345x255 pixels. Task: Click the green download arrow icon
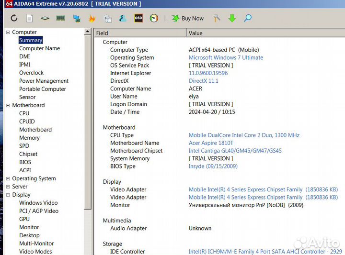232,18
